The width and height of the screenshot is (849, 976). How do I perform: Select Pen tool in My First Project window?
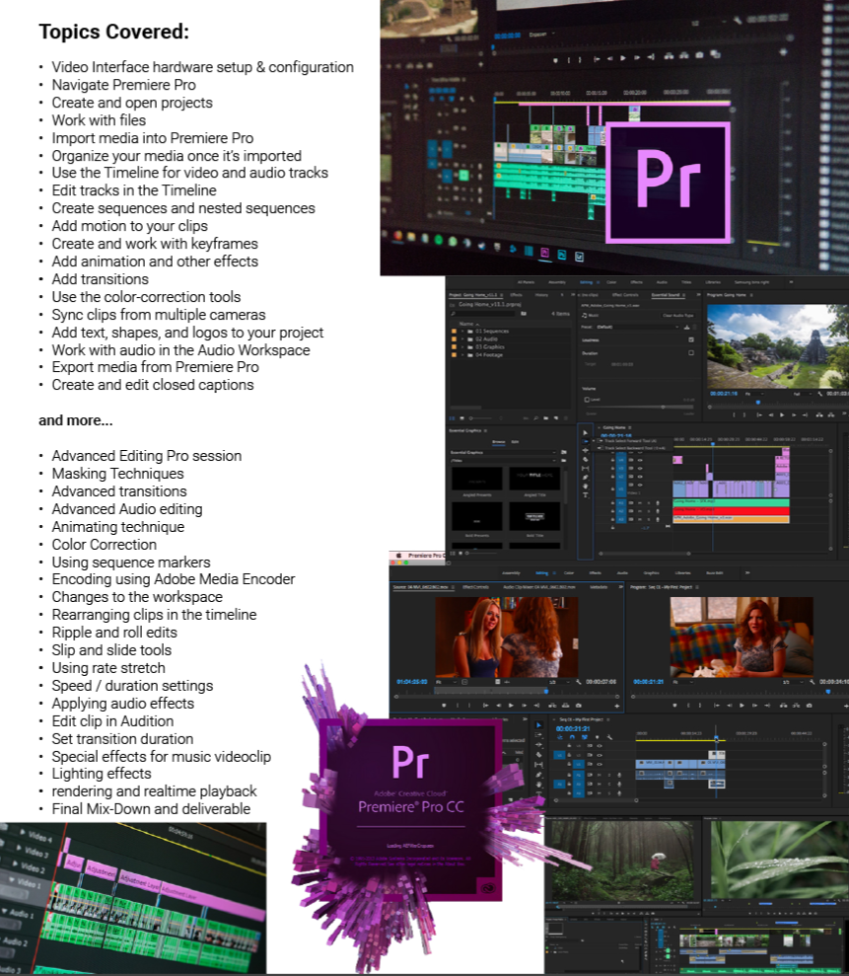point(538,775)
